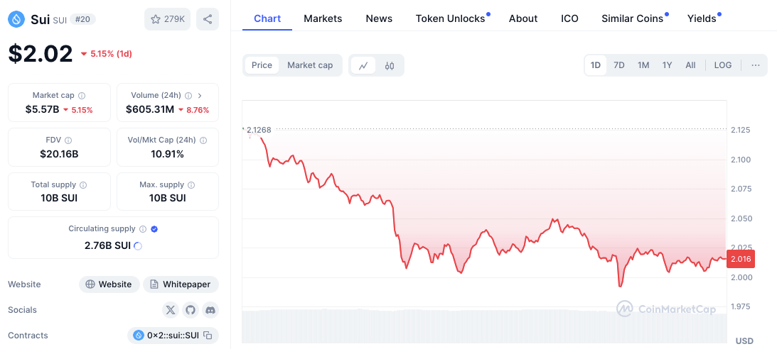
Task: Set chart range to 7D
Action: tap(619, 65)
